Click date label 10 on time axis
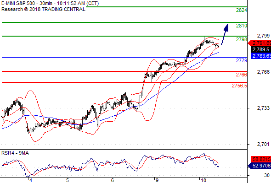Screen dimensions: 271x183 (x=203, y=180)
